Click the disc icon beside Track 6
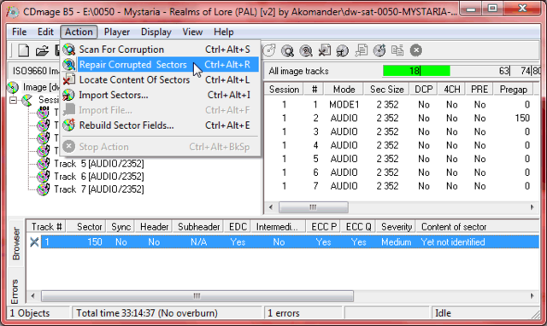Image resolution: width=547 pixels, height=326 pixels. (x=44, y=177)
